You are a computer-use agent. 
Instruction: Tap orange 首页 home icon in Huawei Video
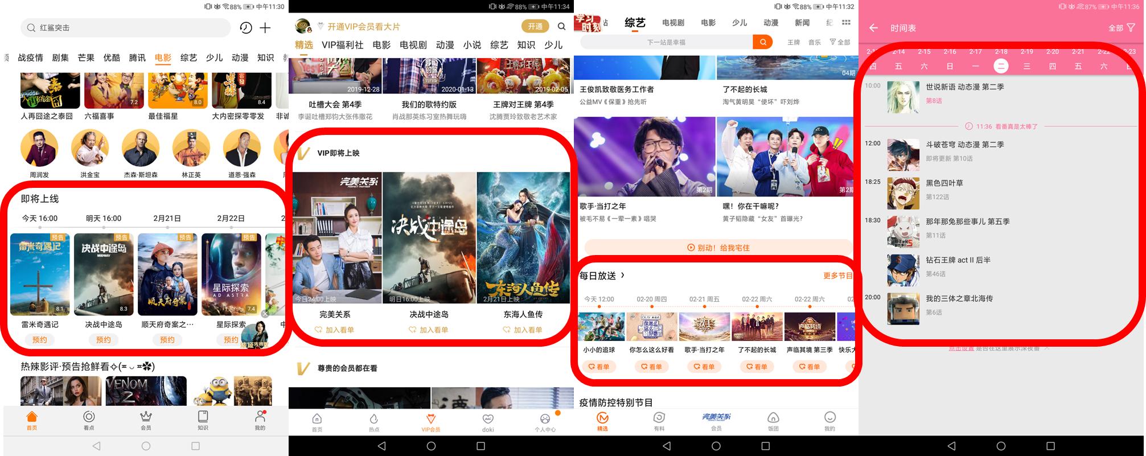coord(32,420)
